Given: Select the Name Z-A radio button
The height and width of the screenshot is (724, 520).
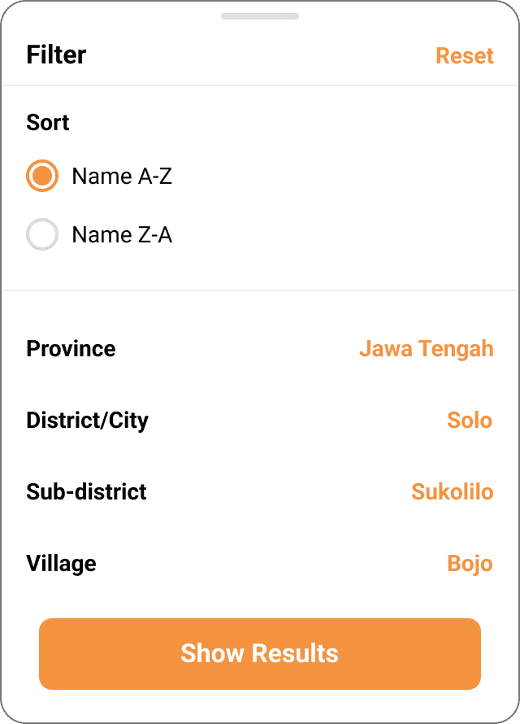Looking at the screenshot, I should point(42,234).
